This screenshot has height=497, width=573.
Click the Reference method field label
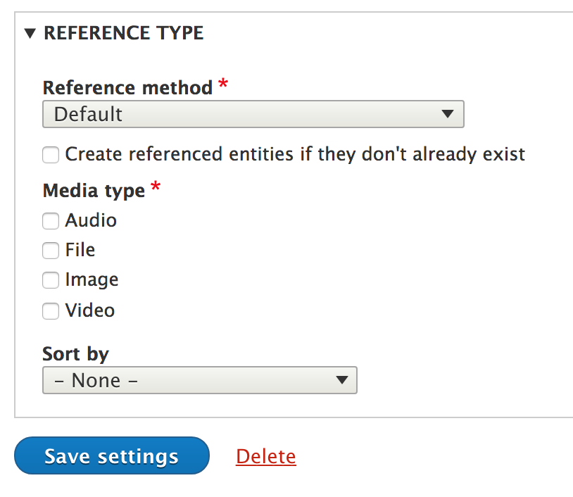(x=127, y=88)
